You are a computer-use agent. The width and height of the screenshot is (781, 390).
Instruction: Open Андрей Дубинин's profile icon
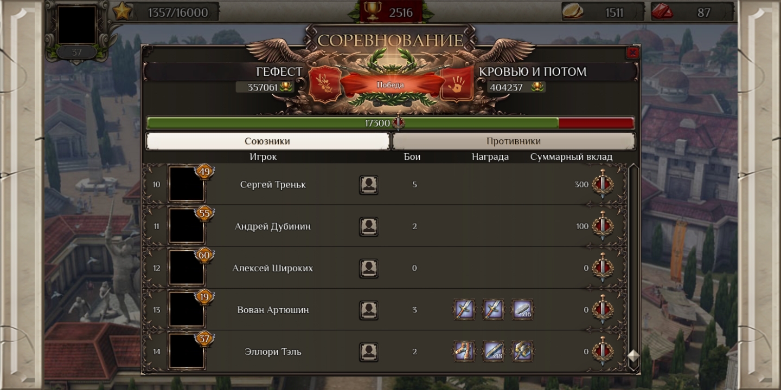pyautogui.click(x=369, y=226)
